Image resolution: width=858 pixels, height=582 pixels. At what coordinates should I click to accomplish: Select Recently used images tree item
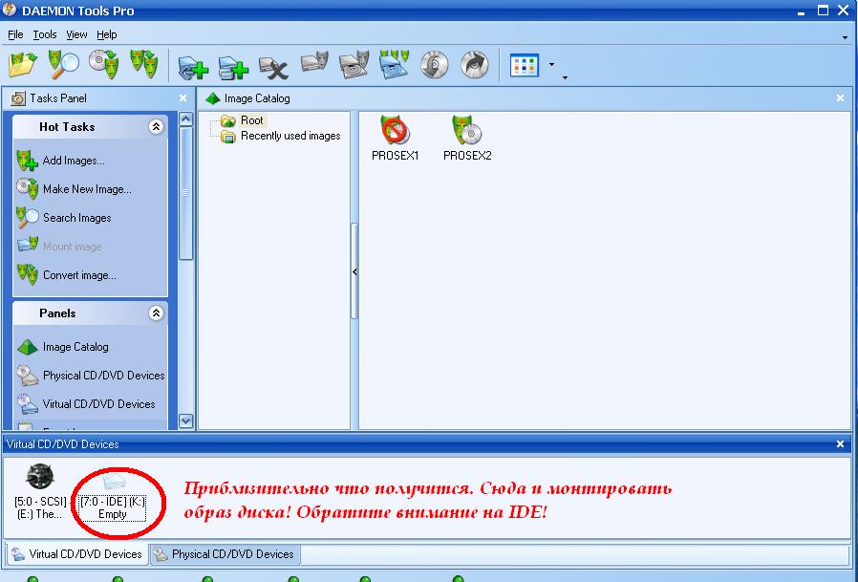tap(290, 136)
